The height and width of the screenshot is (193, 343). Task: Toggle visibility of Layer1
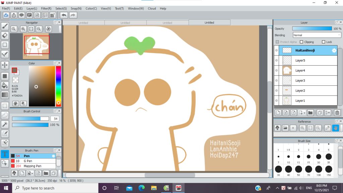coord(276,101)
